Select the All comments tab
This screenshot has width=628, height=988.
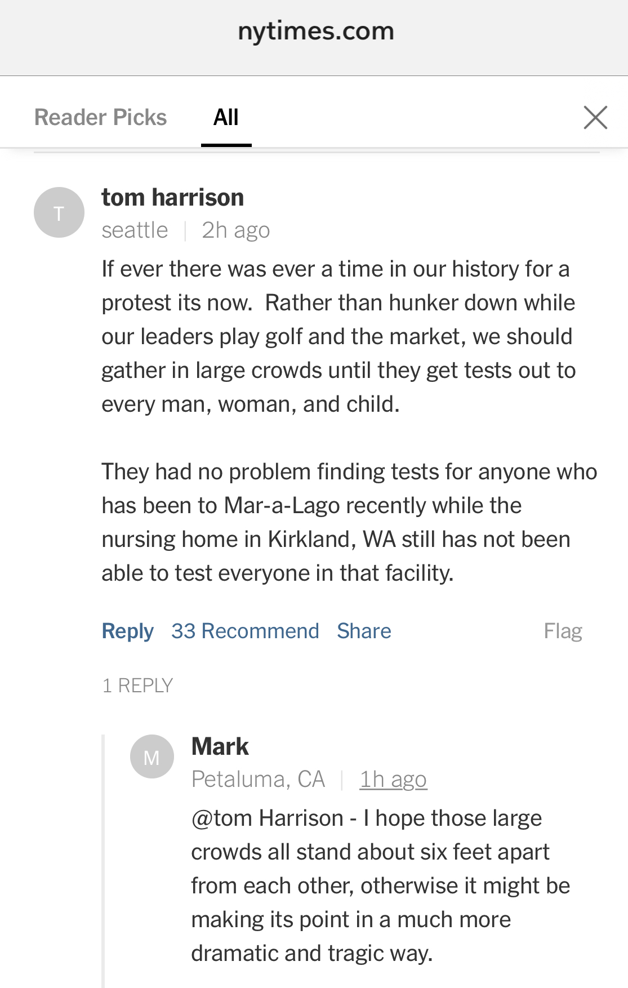[x=226, y=118]
